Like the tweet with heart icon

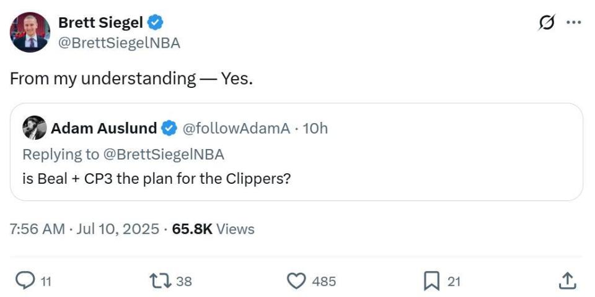tap(297, 282)
